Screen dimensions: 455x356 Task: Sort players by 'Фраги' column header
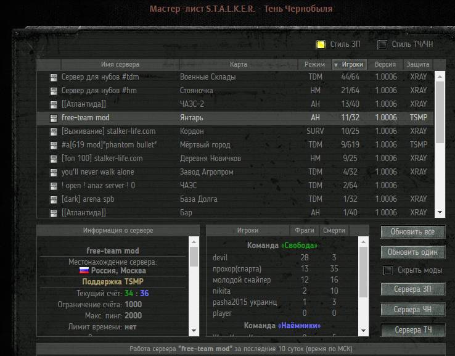[305, 230]
